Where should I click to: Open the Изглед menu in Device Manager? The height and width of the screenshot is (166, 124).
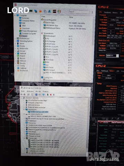point(38,91)
